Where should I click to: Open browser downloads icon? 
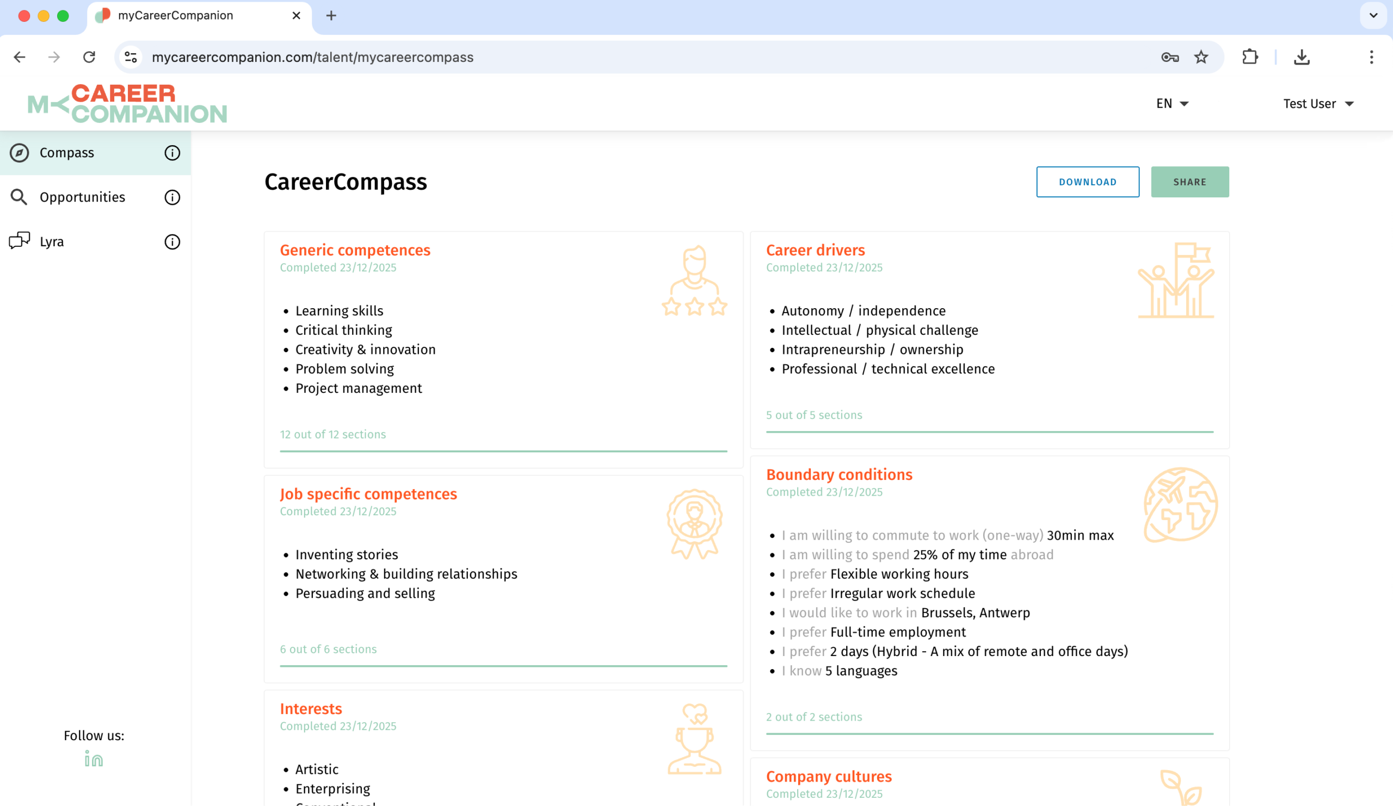(x=1301, y=57)
